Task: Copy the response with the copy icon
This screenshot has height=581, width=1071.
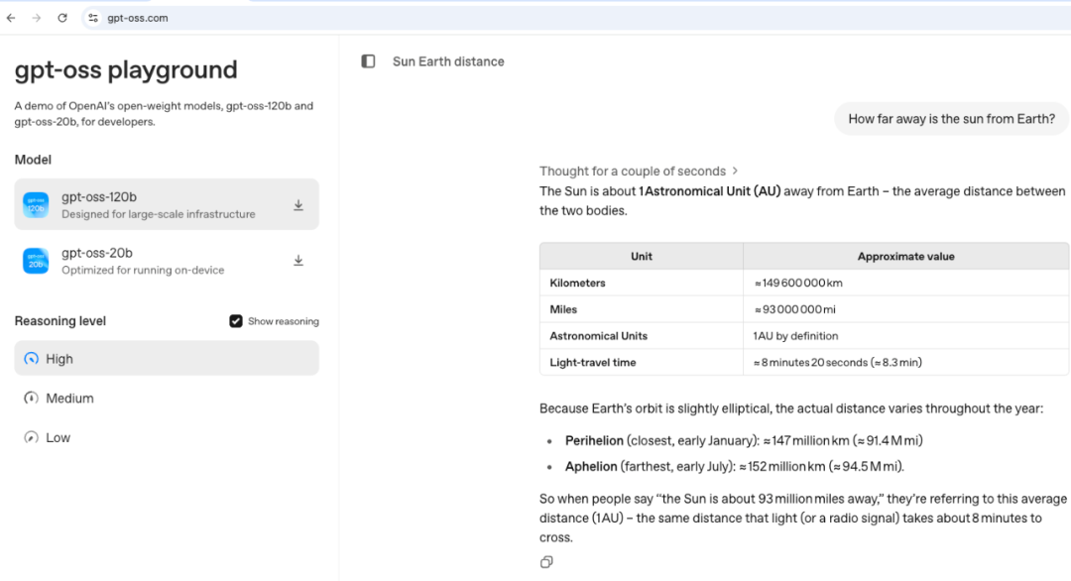Action: point(546,562)
